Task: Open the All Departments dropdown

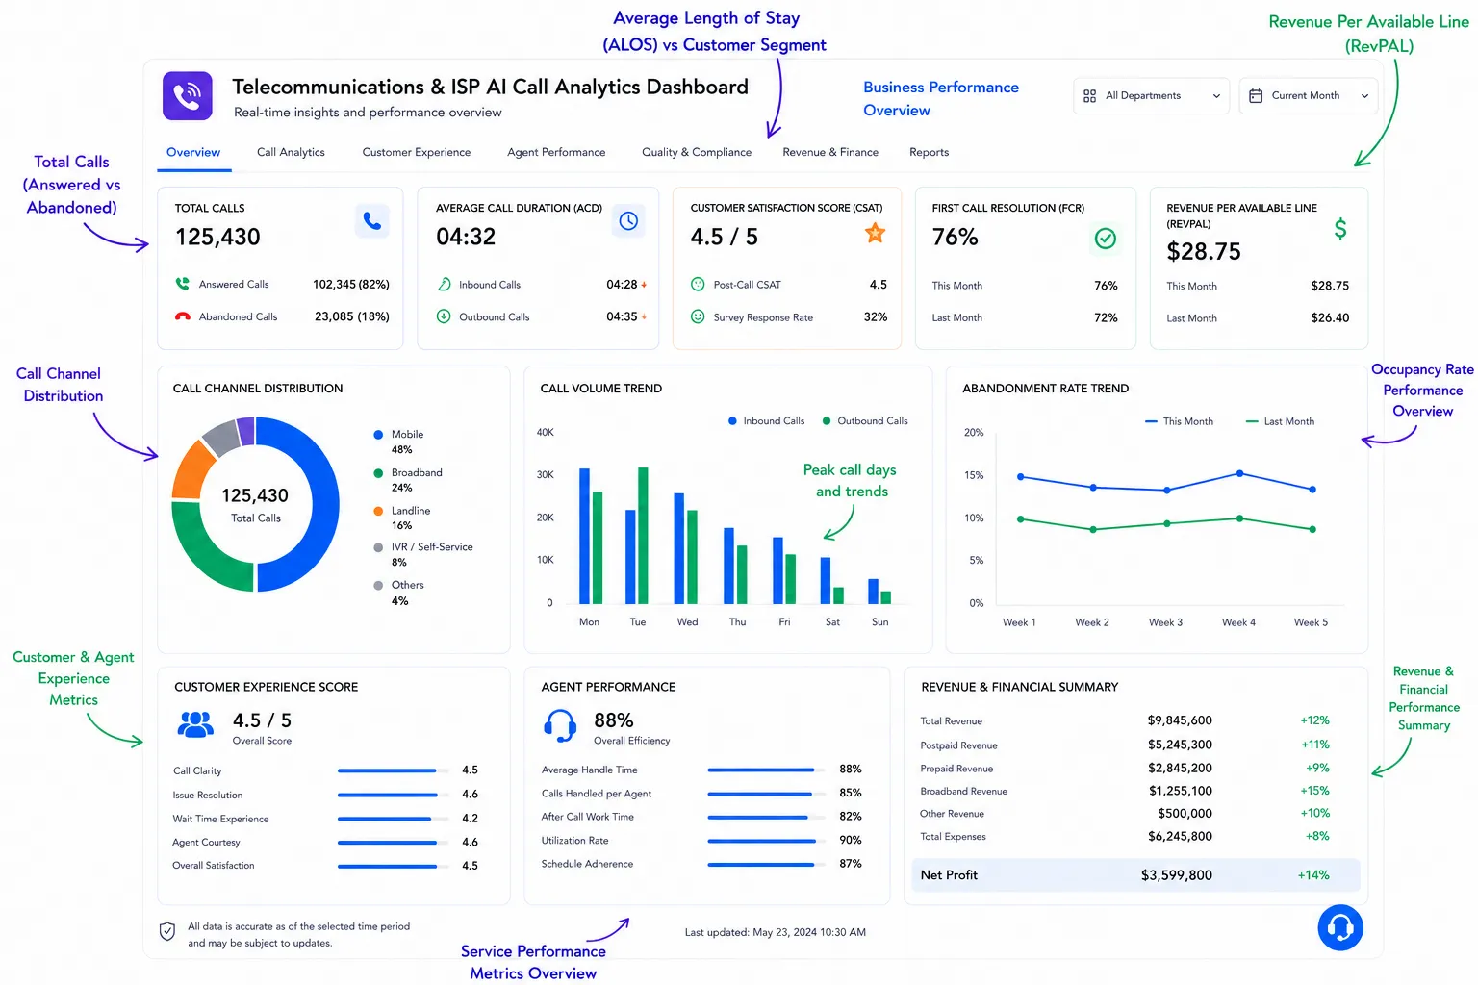Action: 1151,96
